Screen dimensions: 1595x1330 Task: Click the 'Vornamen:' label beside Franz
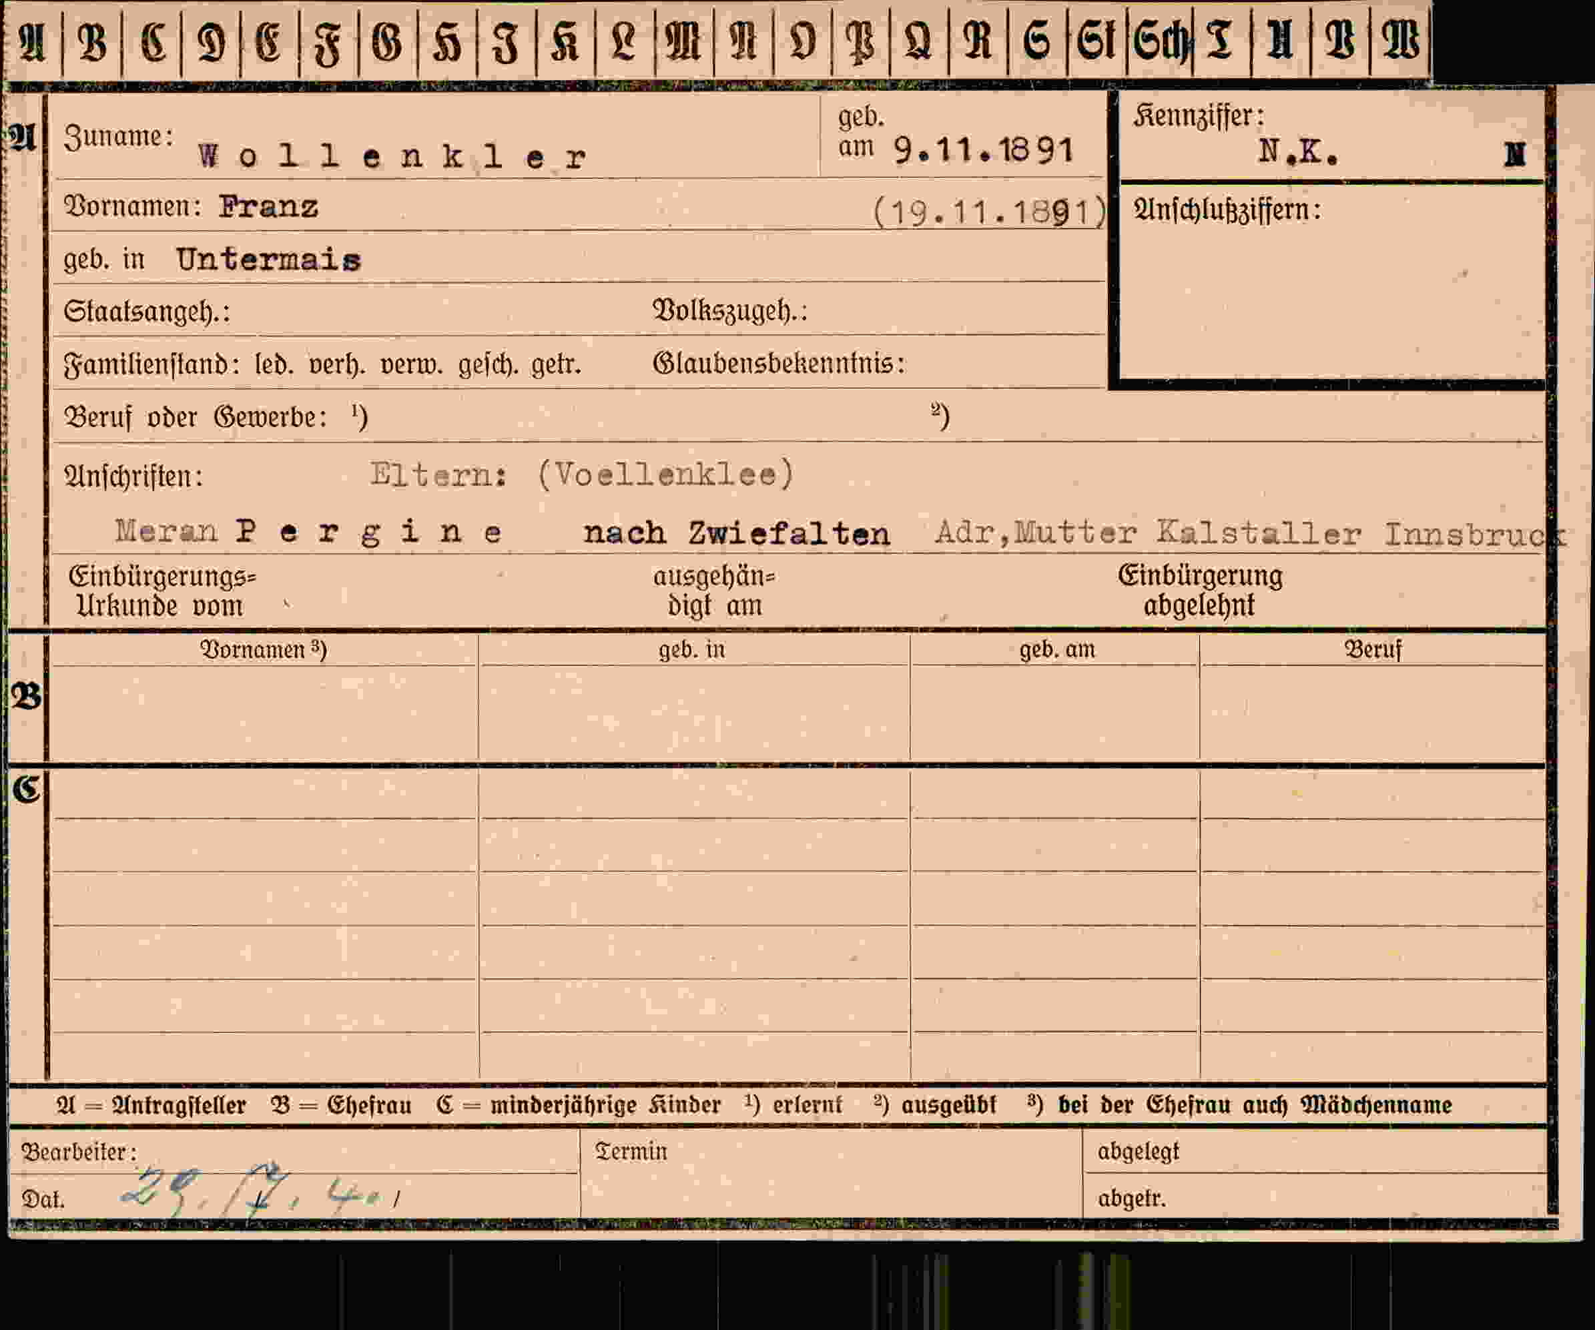click(x=132, y=207)
